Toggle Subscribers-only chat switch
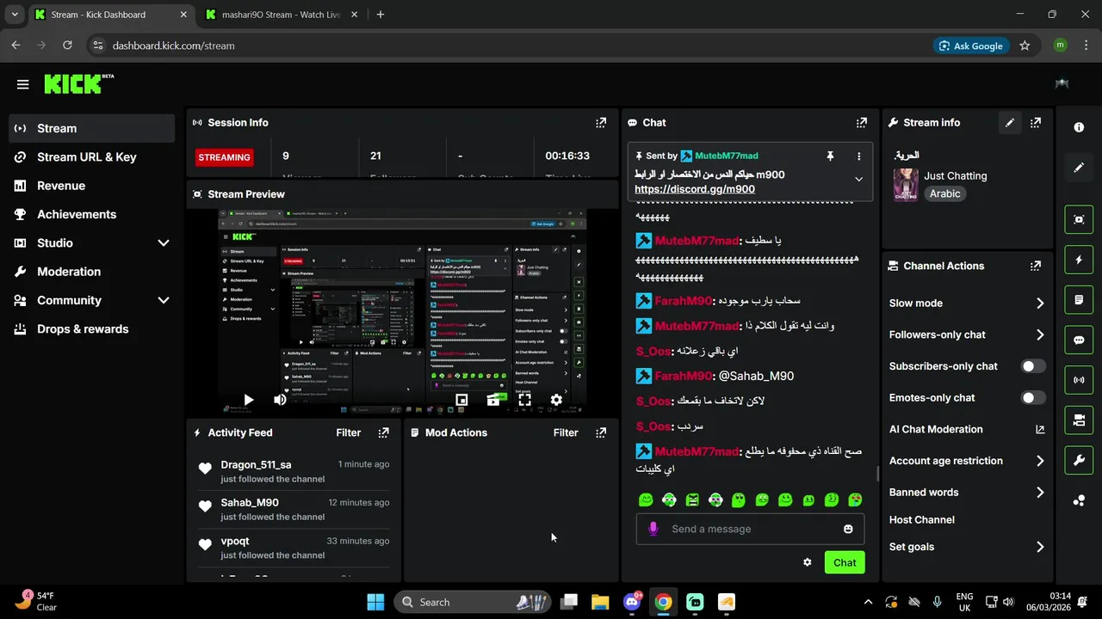This screenshot has height=619, width=1102. [x=1033, y=366]
